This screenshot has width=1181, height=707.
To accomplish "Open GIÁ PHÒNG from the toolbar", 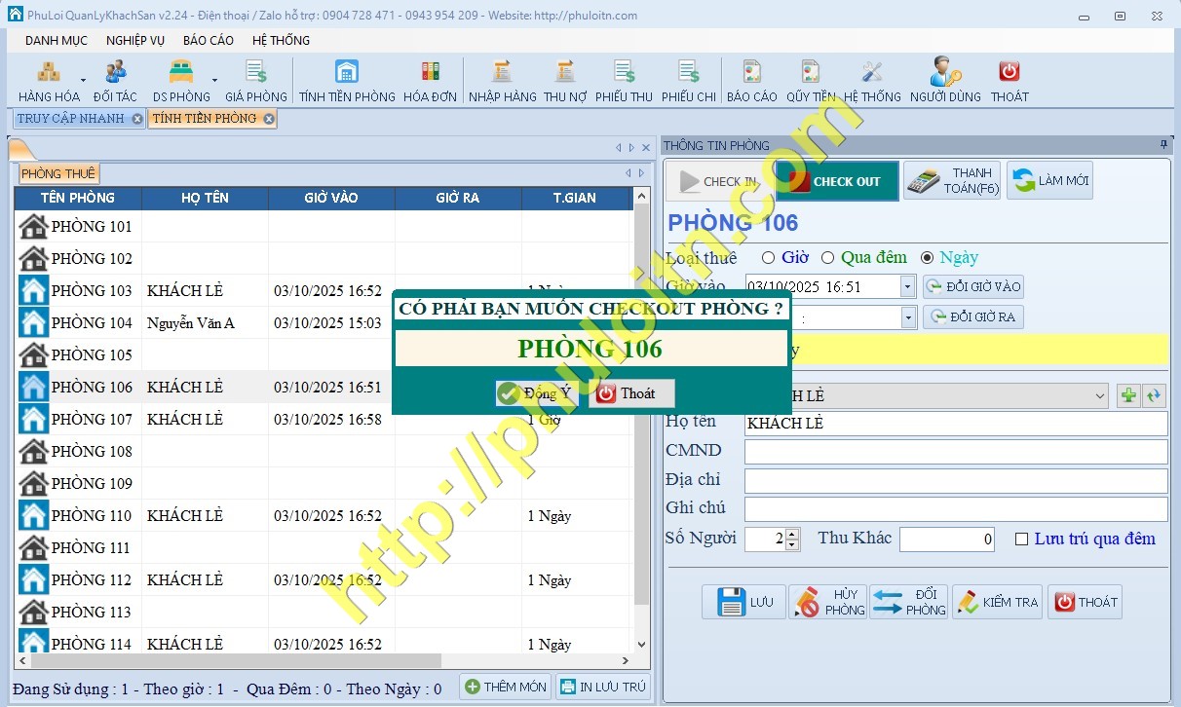I will 253,78.
